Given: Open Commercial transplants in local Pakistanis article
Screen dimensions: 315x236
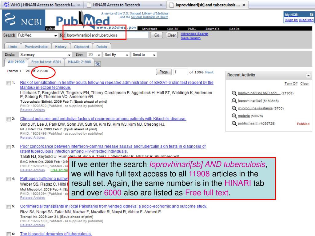Looking at the screenshot, I should point(114,206).
